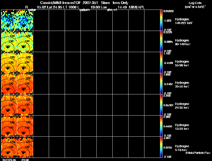212x161 pixels.
Task: Click the '15.62' radius value in the header
Action: click(42, 7)
